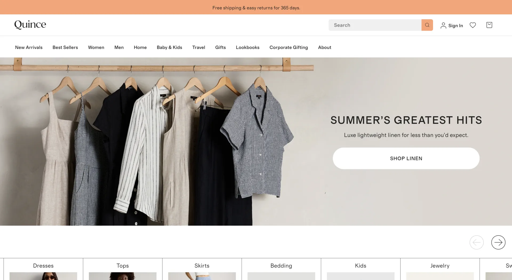This screenshot has height=280, width=512.
Task: Open the Jewelry category card
Action: [440, 269]
